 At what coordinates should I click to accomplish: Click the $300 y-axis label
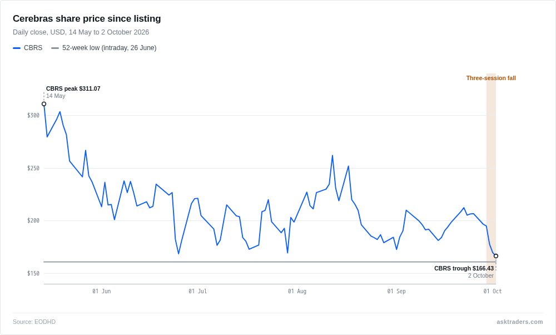click(33, 115)
